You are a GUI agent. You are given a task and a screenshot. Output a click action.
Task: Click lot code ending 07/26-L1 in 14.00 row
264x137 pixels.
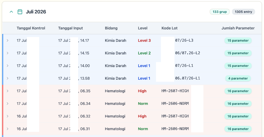coord(184,66)
